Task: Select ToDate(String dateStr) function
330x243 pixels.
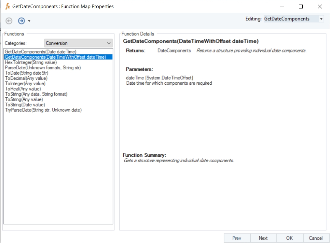Action: click(27, 73)
